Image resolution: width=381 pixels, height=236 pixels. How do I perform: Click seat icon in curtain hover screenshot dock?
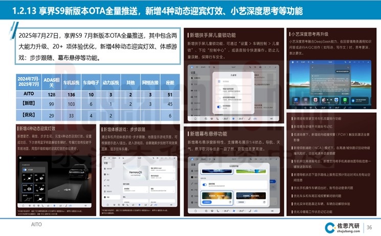[250, 211]
